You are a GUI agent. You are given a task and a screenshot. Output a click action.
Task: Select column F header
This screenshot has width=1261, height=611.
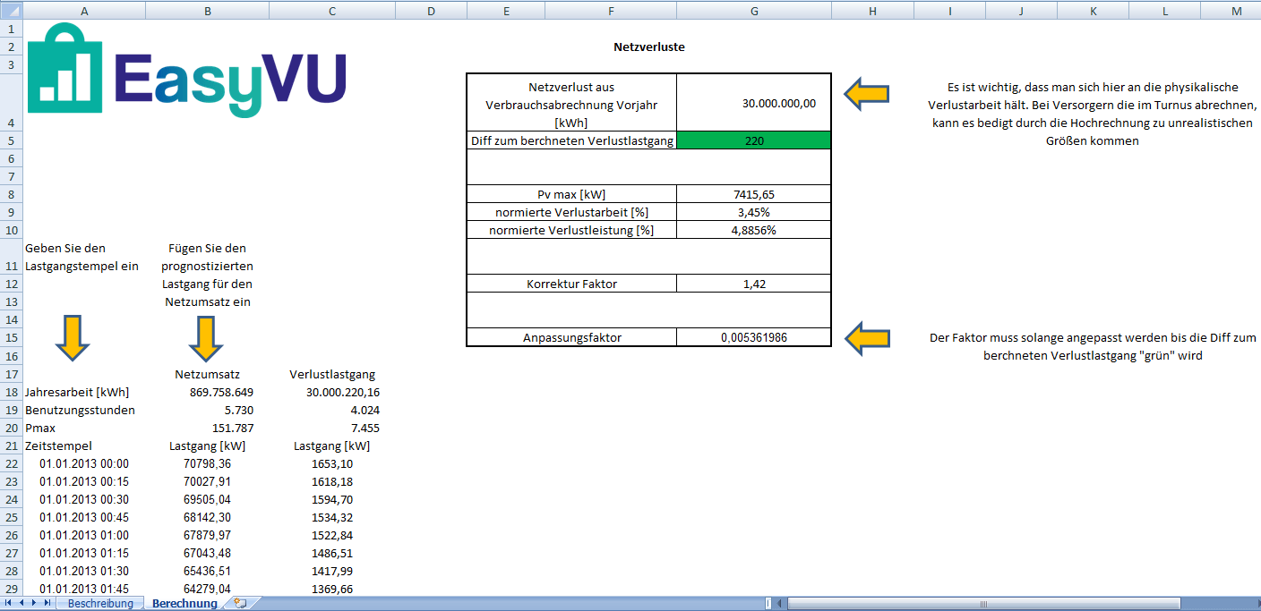click(x=612, y=10)
